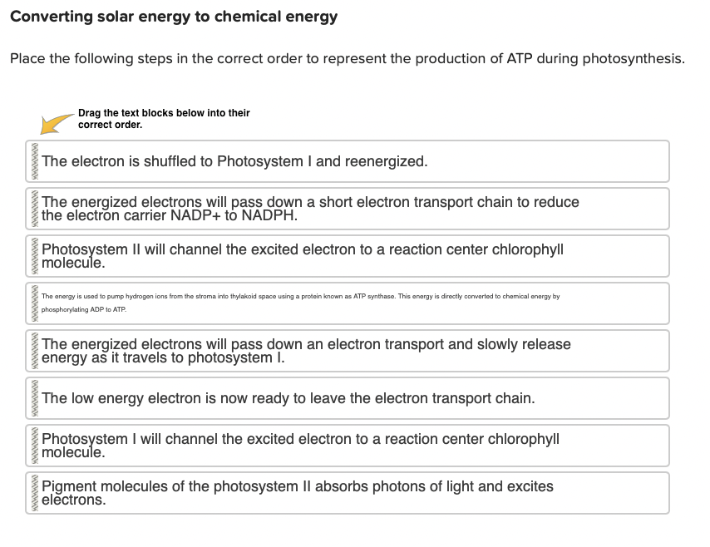This screenshot has width=710, height=547.
Task: Click the drag instructions text label
Action: click(164, 118)
